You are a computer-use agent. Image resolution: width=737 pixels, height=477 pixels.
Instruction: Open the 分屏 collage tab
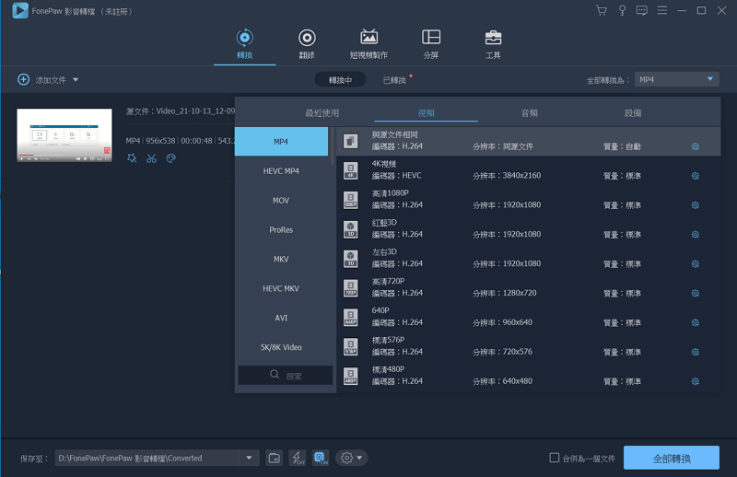[x=431, y=44]
